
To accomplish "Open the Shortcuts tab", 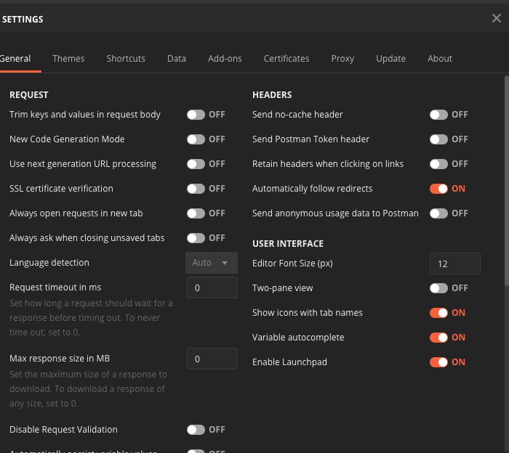I will (126, 59).
